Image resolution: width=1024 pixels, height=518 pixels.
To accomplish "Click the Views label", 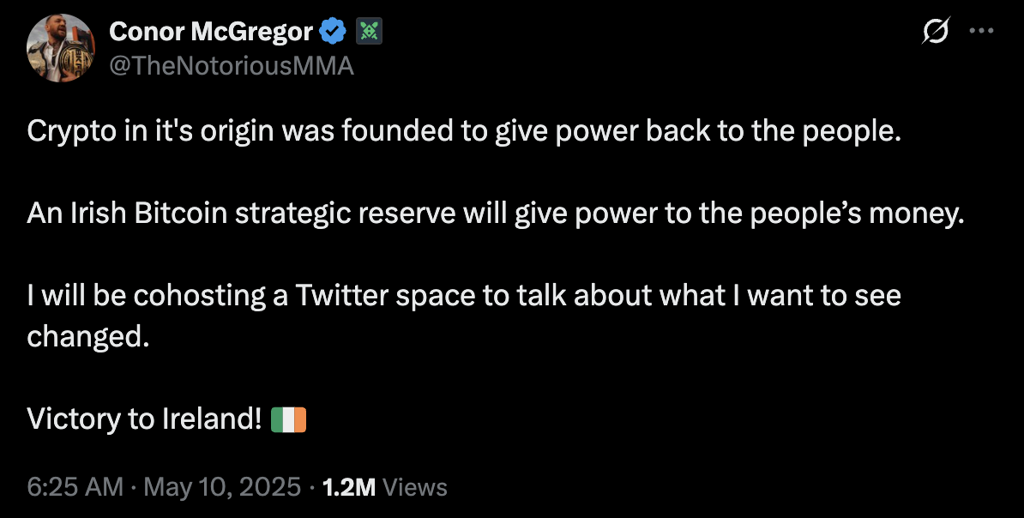I will [x=415, y=488].
